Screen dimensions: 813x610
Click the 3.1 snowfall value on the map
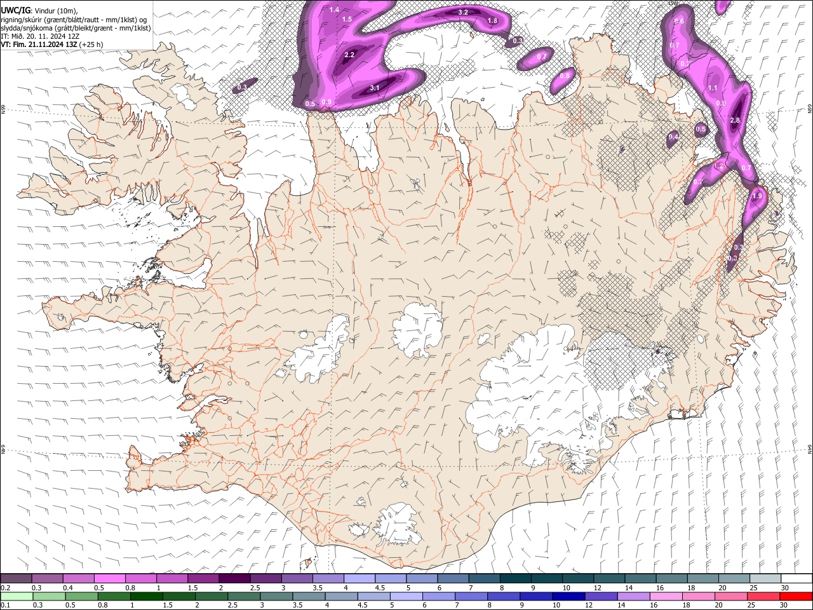(x=375, y=88)
